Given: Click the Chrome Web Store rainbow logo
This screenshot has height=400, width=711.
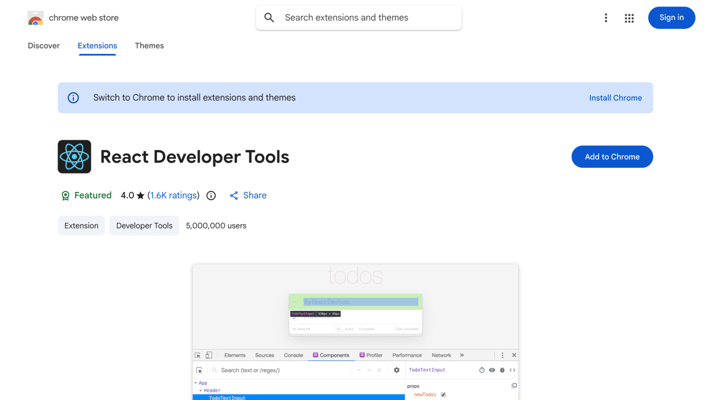Looking at the screenshot, I should click(36, 18).
